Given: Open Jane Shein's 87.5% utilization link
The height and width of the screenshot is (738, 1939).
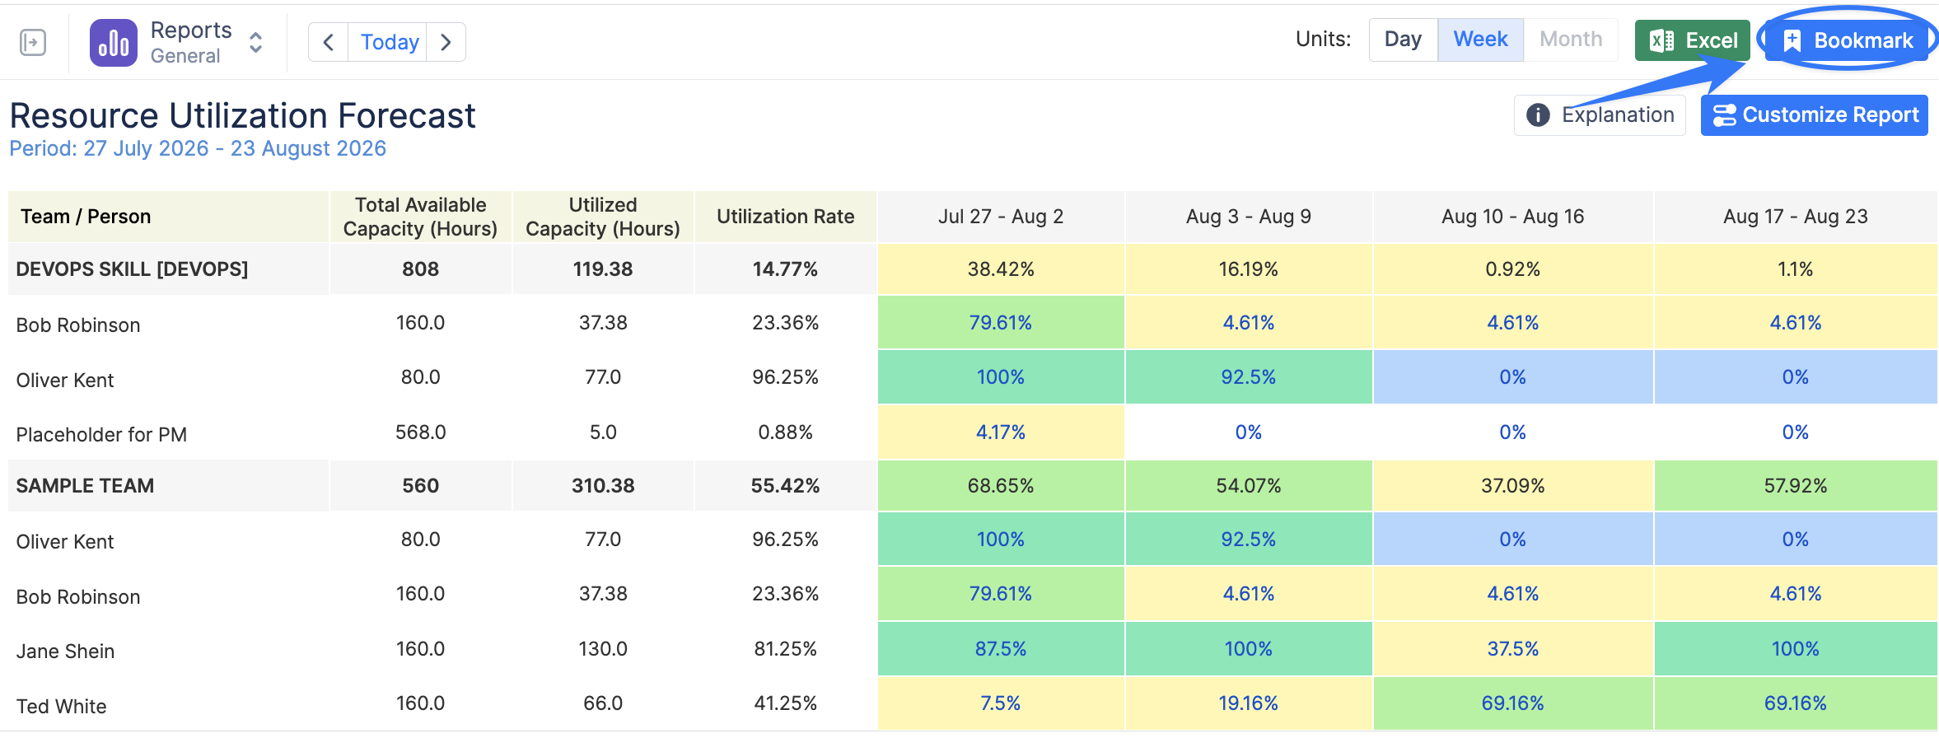Looking at the screenshot, I should click(x=1000, y=649).
